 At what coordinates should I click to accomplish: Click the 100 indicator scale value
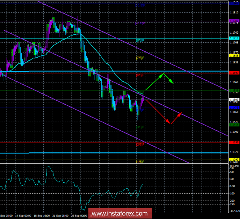coord(232,179)
